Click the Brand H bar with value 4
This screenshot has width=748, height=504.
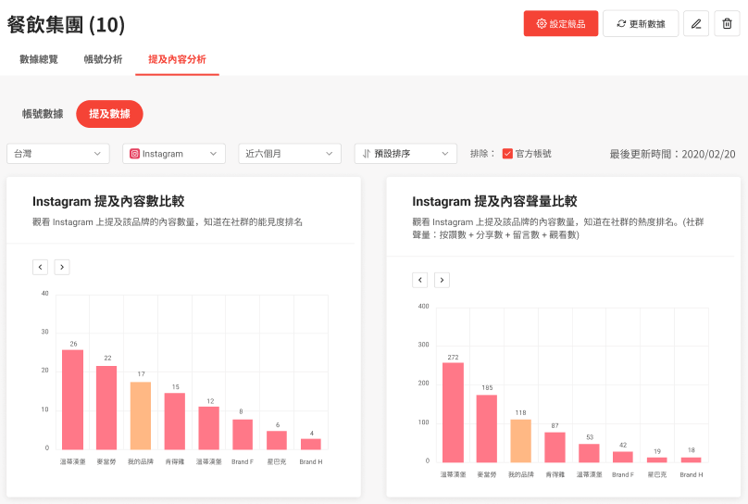(x=311, y=444)
